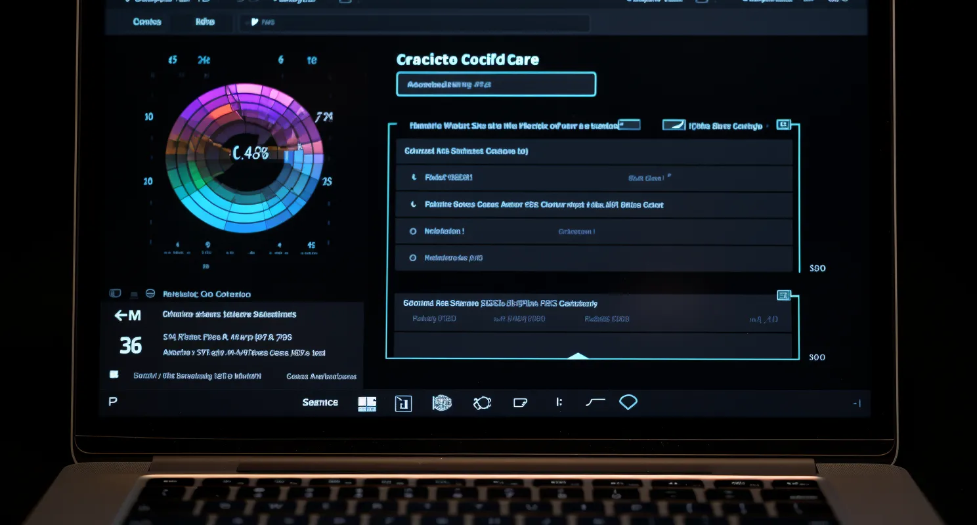The width and height of the screenshot is (977, 525).
Task: Click the vertical bar with dots icon
Action: [x=559, y=402]
